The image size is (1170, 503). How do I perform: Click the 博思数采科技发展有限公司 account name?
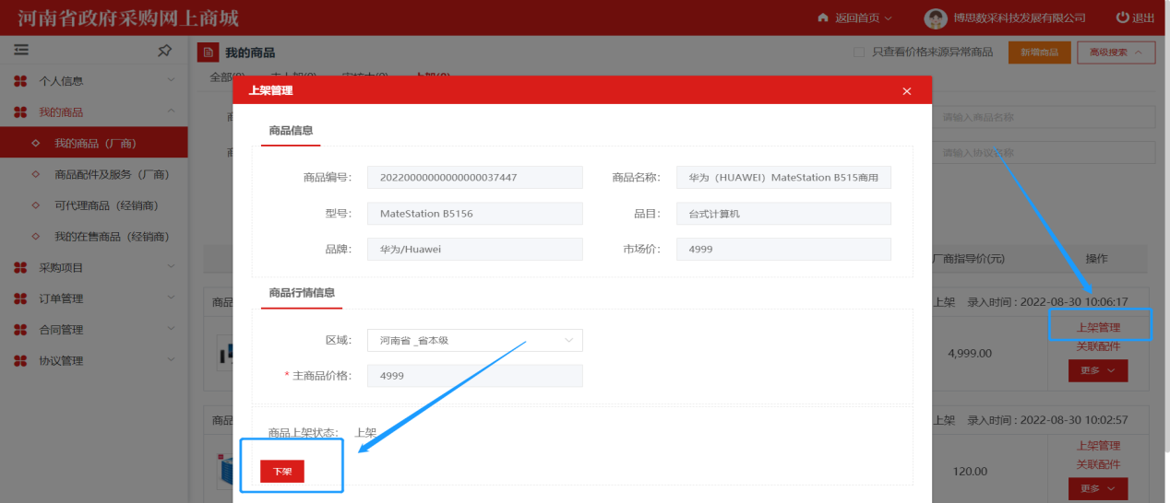pos(1020,18)
